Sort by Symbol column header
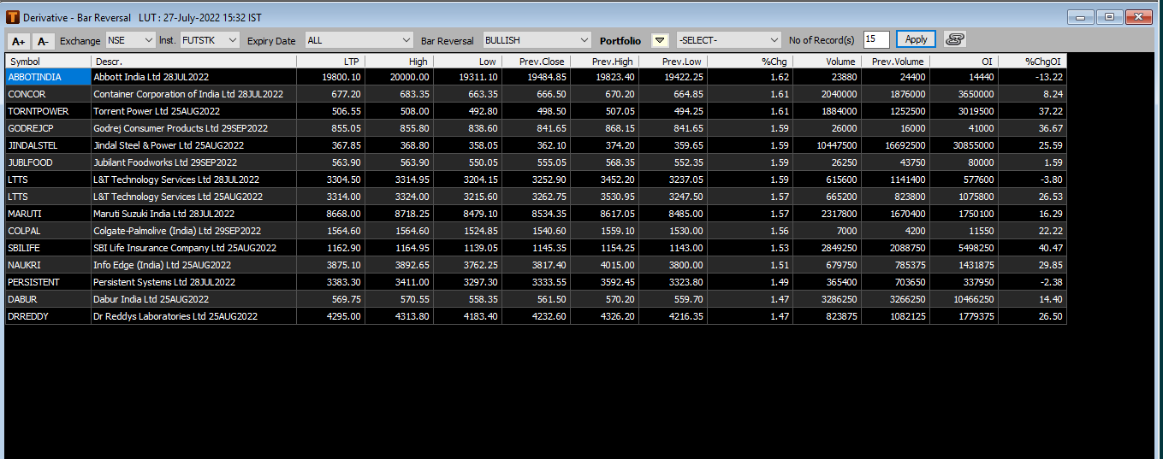The height and width of the screenshot is (459, 1163). click(48, 62)
